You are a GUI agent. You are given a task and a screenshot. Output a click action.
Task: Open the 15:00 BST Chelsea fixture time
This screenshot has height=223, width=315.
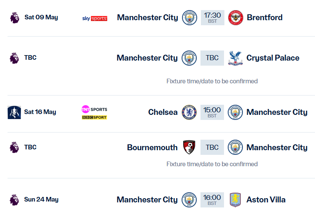point(212,112)
